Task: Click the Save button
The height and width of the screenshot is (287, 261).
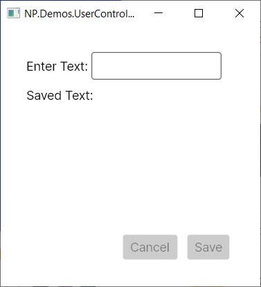Action: [208, 247]
